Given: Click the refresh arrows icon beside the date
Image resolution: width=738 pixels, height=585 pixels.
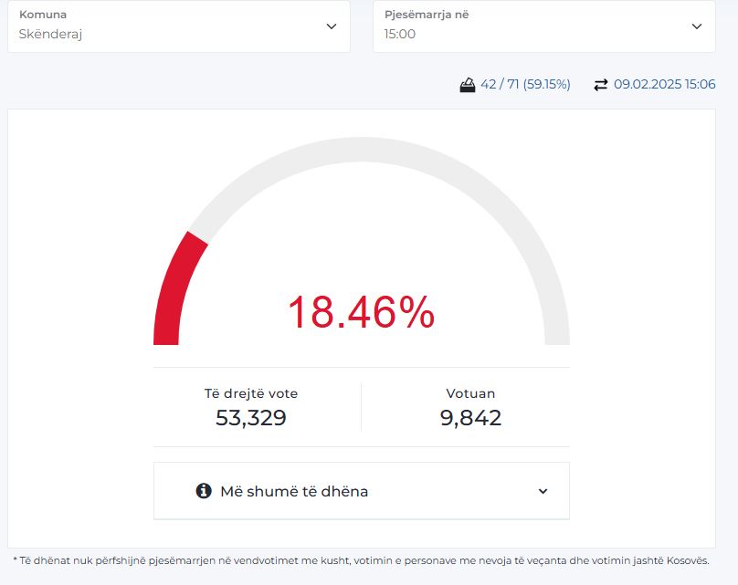Looking at the screenshot, I should tap(600, 85).
